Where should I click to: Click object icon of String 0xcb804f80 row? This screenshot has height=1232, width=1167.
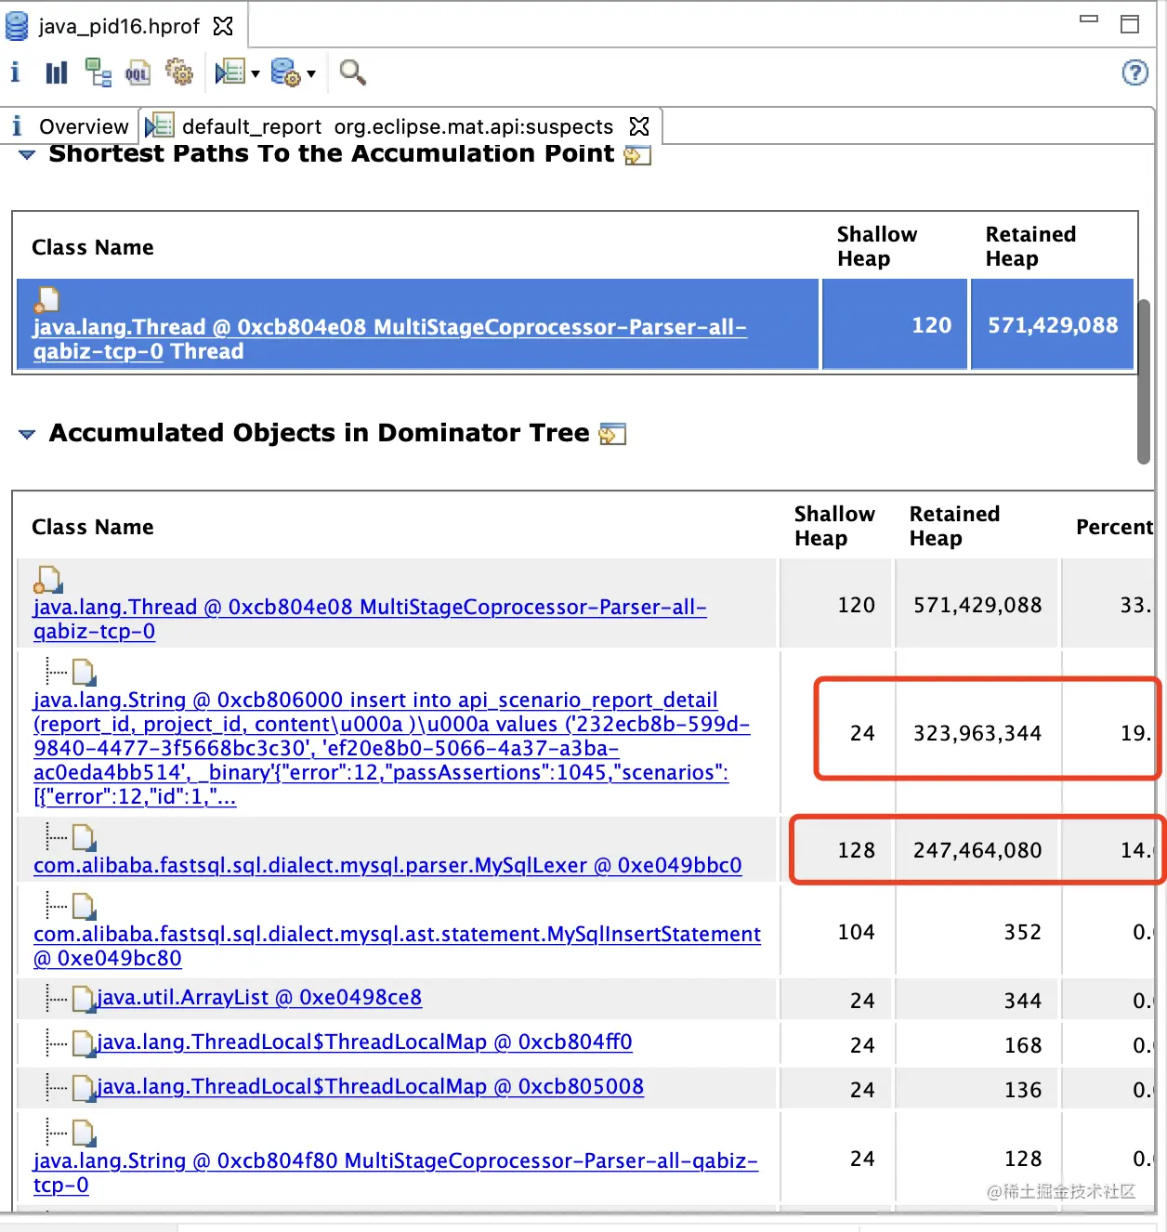(85, 1132)
